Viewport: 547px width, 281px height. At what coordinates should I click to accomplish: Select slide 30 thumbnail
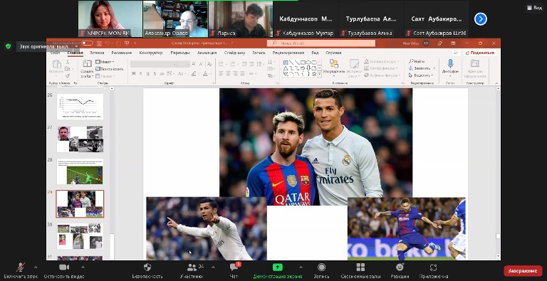[80, 236]
